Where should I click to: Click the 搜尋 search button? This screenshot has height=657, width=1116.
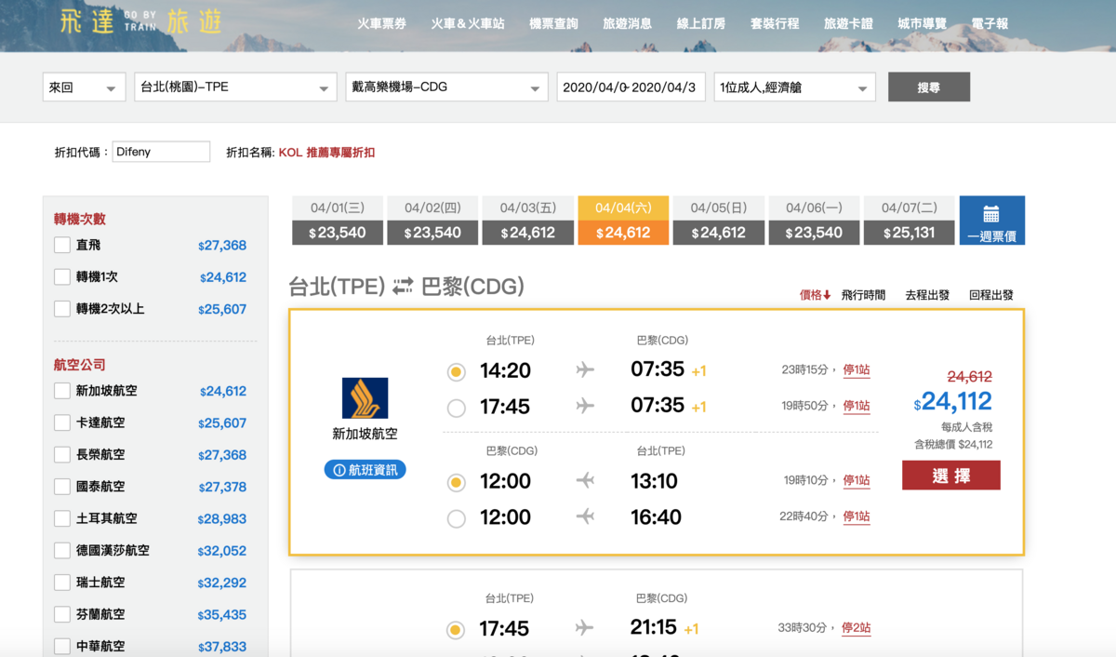(x=929, y=87)
